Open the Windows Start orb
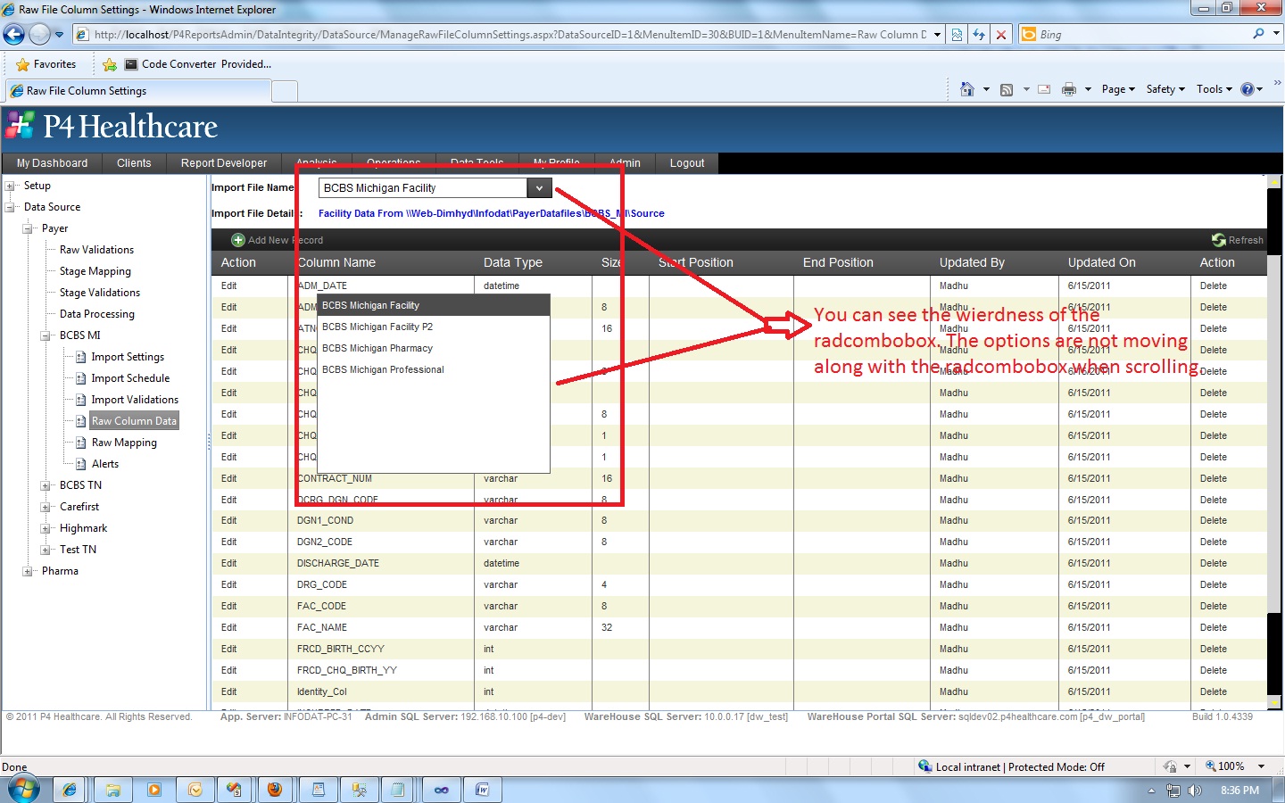The image size is (1285, 803). coord(24,790)
